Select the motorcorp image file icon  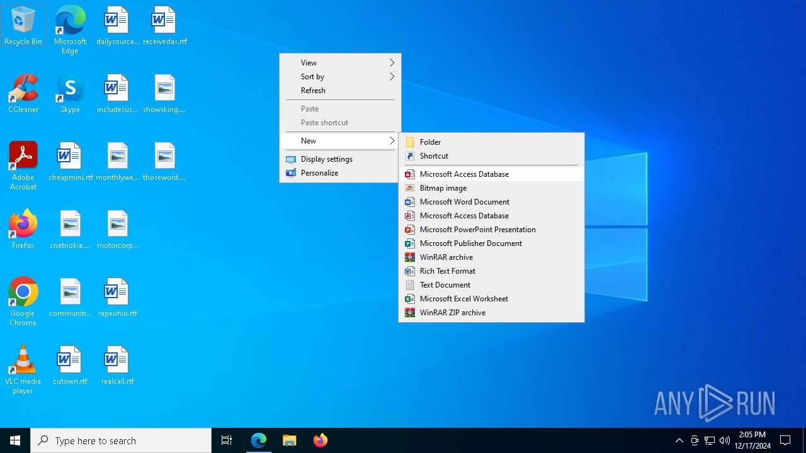coord(117,229)
